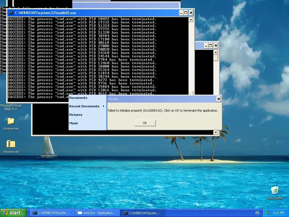Maximize the taskkill.exe console window

(x=186, y=13)
